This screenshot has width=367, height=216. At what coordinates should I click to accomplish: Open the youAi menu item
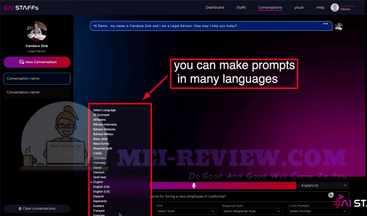tap(299, 7)
